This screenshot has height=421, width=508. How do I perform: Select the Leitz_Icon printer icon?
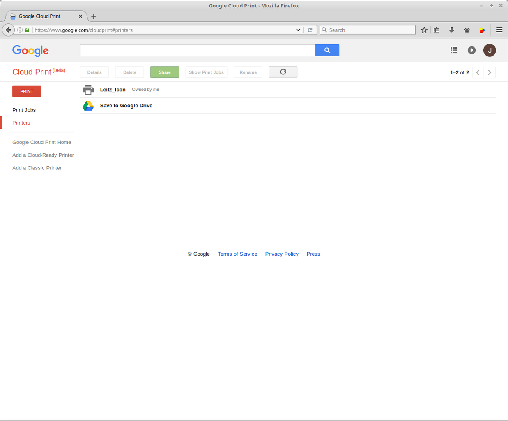[88, 89]
